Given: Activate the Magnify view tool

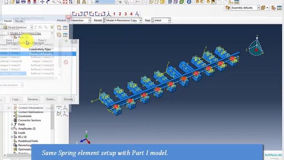Looking at the screenshot, I should 54,2.
